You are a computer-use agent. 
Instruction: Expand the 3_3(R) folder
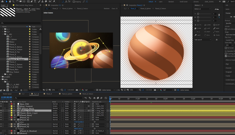3,74
